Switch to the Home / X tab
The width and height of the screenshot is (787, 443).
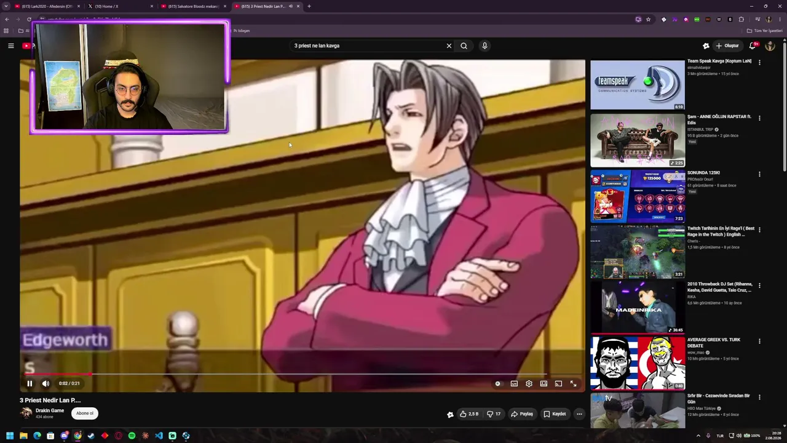[120, 6]
